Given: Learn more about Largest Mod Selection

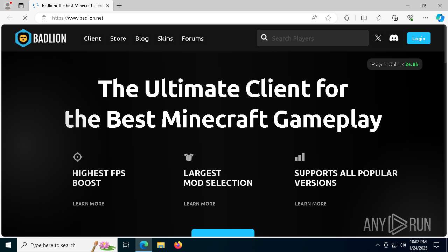Looking at the screenshot, I should tap(199, 204).
